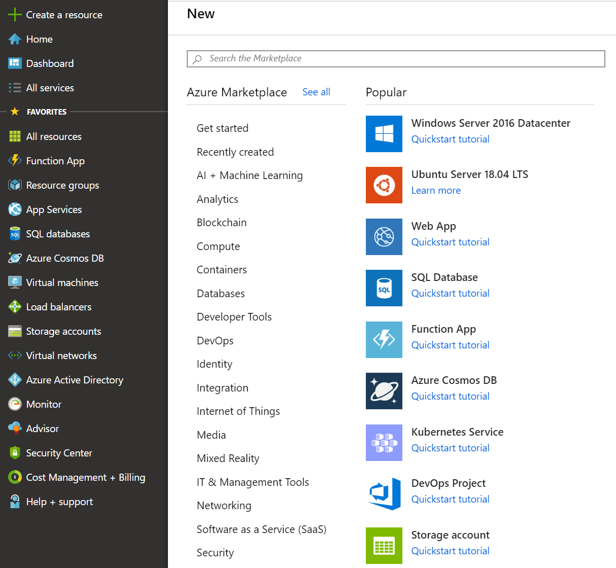Click the Resource groups cube icon
616x568 pixels.
coord(15,185)
